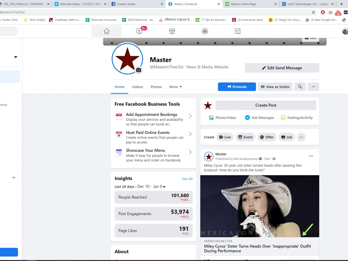Open 17 Tips for Boostin... bookmark
The height and width of the screenshot is (261, 348).
click(x=211, y=20)
